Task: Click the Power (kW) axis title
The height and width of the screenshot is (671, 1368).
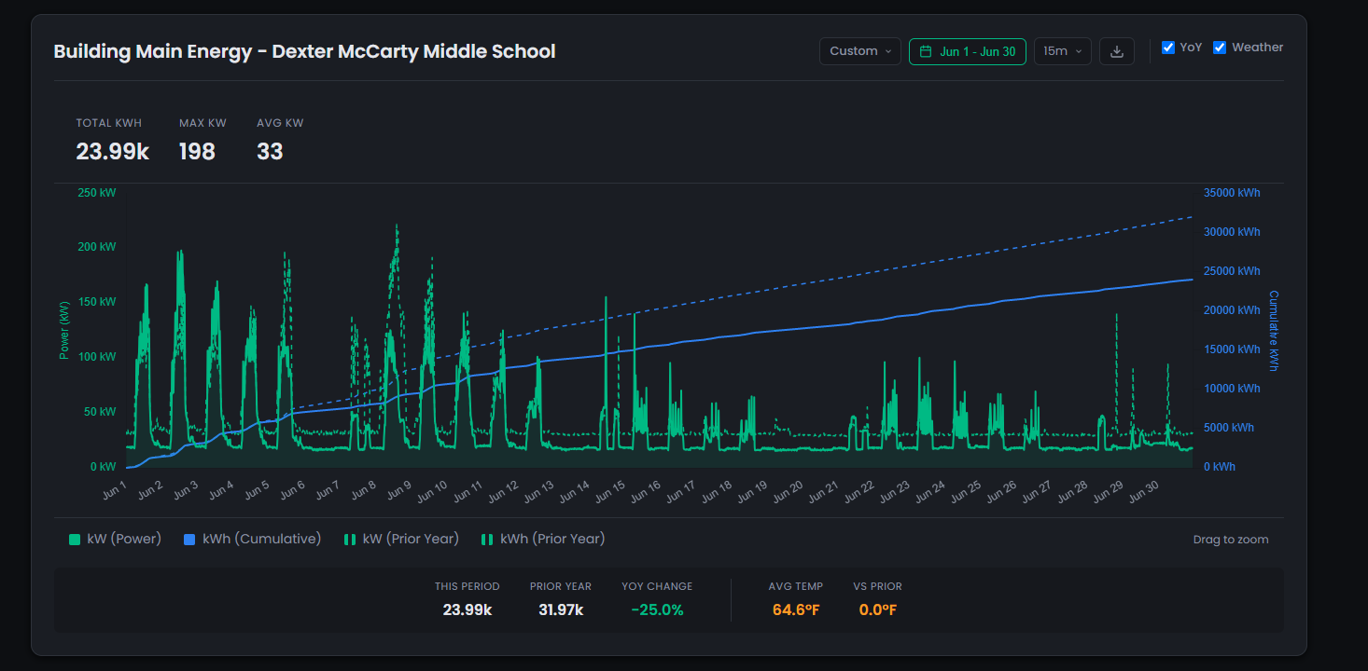Action: tap(64, 330)
